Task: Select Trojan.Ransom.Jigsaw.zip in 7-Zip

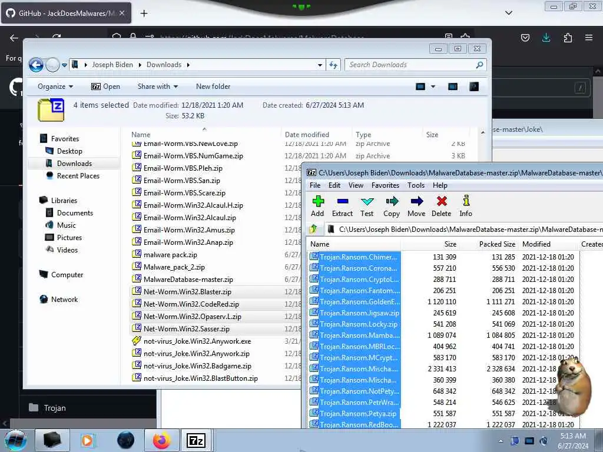Action: [359, 313]
